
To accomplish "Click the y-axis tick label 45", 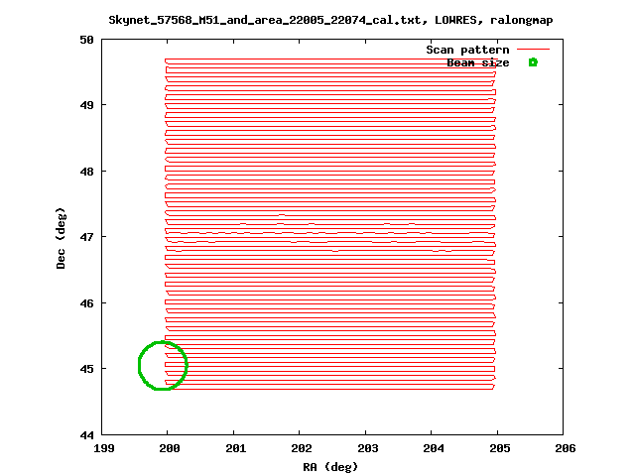I will [x=86, y=369].
